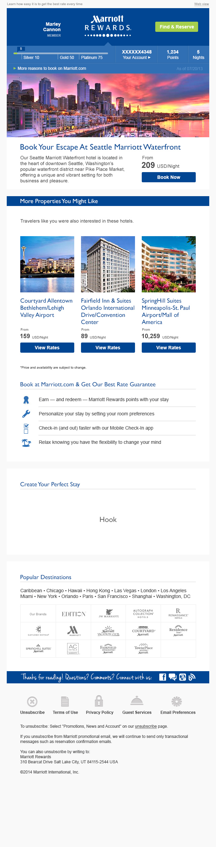
Task: Click the Find & Reserve button
Action: 177,27
